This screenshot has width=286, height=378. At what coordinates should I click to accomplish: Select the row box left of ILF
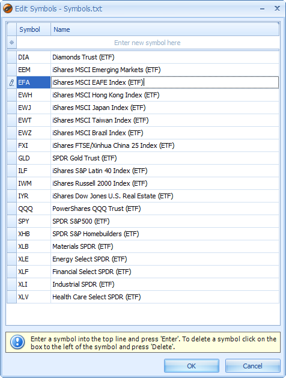click(x=11, y=171)
